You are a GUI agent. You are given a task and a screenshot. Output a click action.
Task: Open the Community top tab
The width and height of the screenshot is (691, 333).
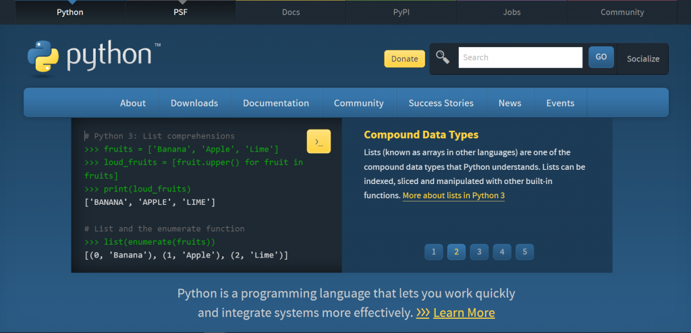pyautogui.click(x=622, y=12)
